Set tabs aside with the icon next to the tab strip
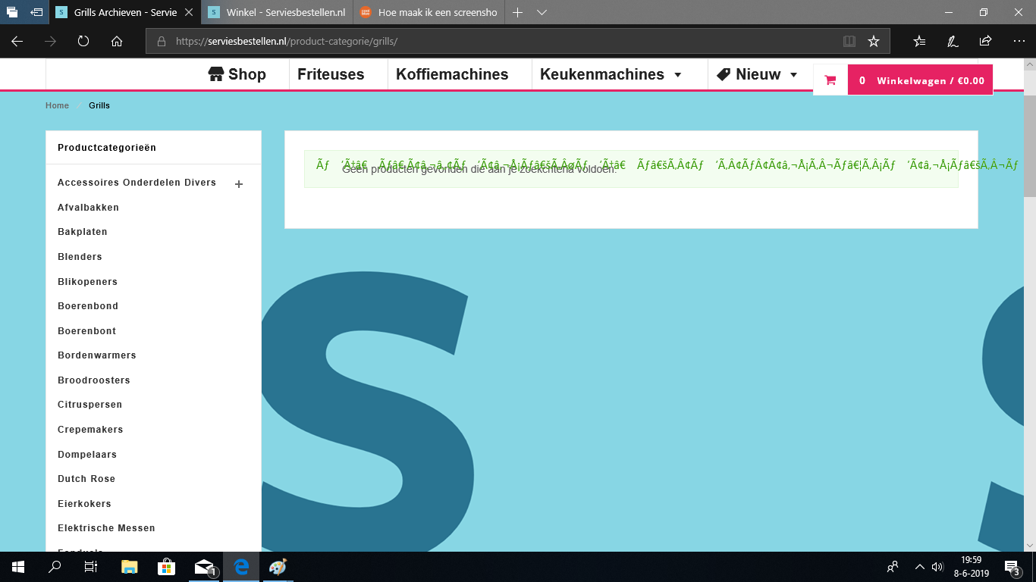Screen dimensions: 1036x582 point(36,12)
